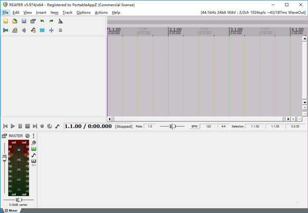Image resolution: width=308 pixels, height=213 pixels.
Task: Open the Options menu
Action: click(83, 12)
